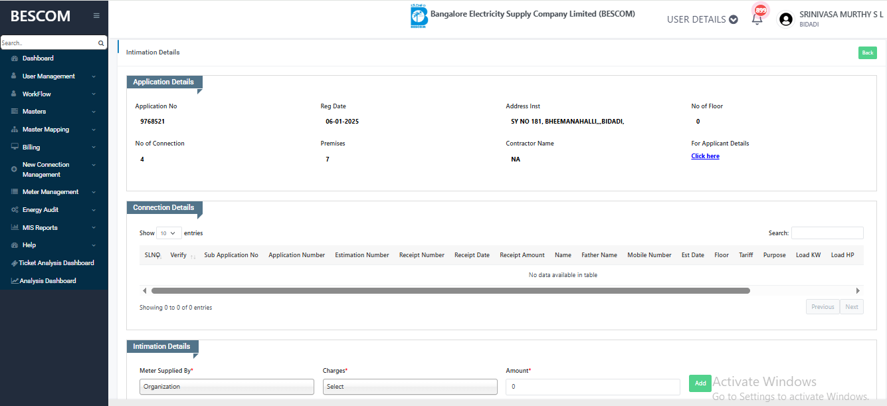Sort by the Father Name column
This screenshot has height=406, width=887.
[x=599, y=255]
